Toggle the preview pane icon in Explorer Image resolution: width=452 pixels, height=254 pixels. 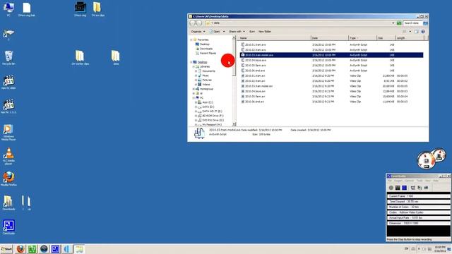[x=416, y=31]
